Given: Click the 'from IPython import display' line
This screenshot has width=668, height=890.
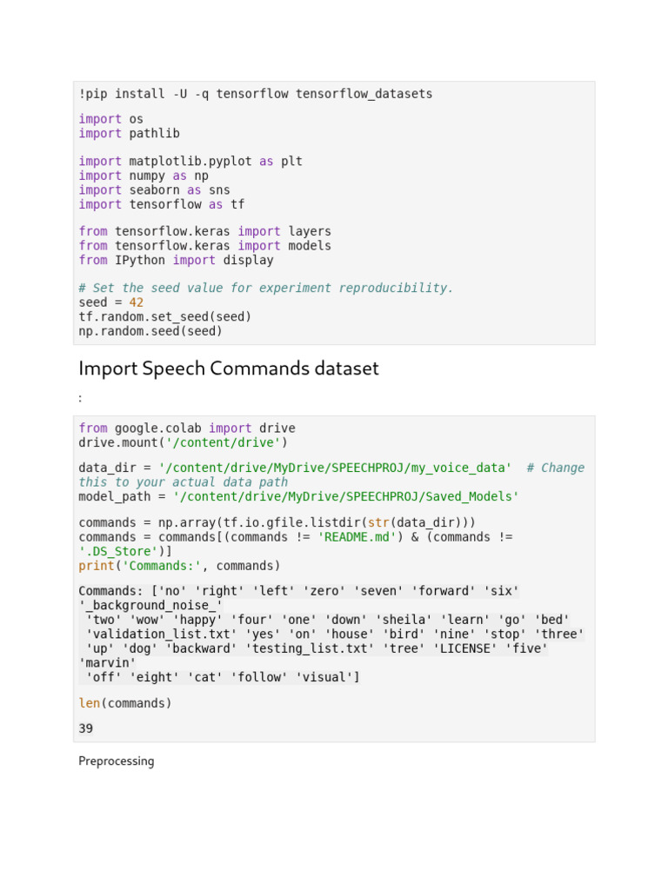Looking at the screenshot, I should click(176, 260).
